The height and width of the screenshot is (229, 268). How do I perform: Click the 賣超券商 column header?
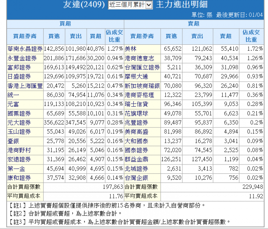(142, 36)
